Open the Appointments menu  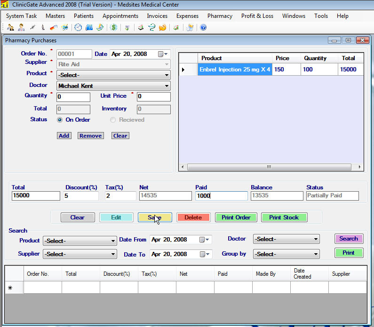(120, 16)
